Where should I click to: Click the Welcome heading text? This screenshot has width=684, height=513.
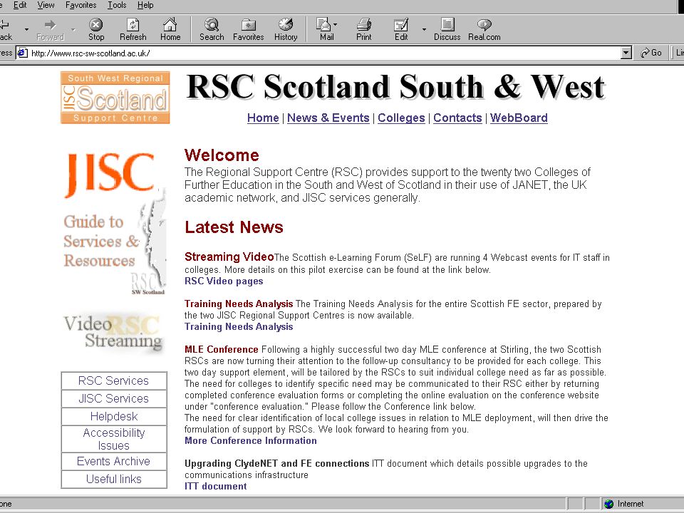pyautogui.click(x=222, y=155)
